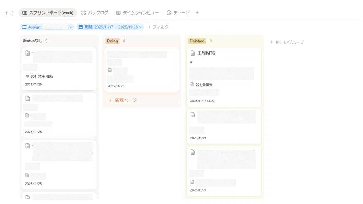Switch to the タイムラインビュー tab
Viewport: 363px width, 204px height.
(x=137, y=13)
